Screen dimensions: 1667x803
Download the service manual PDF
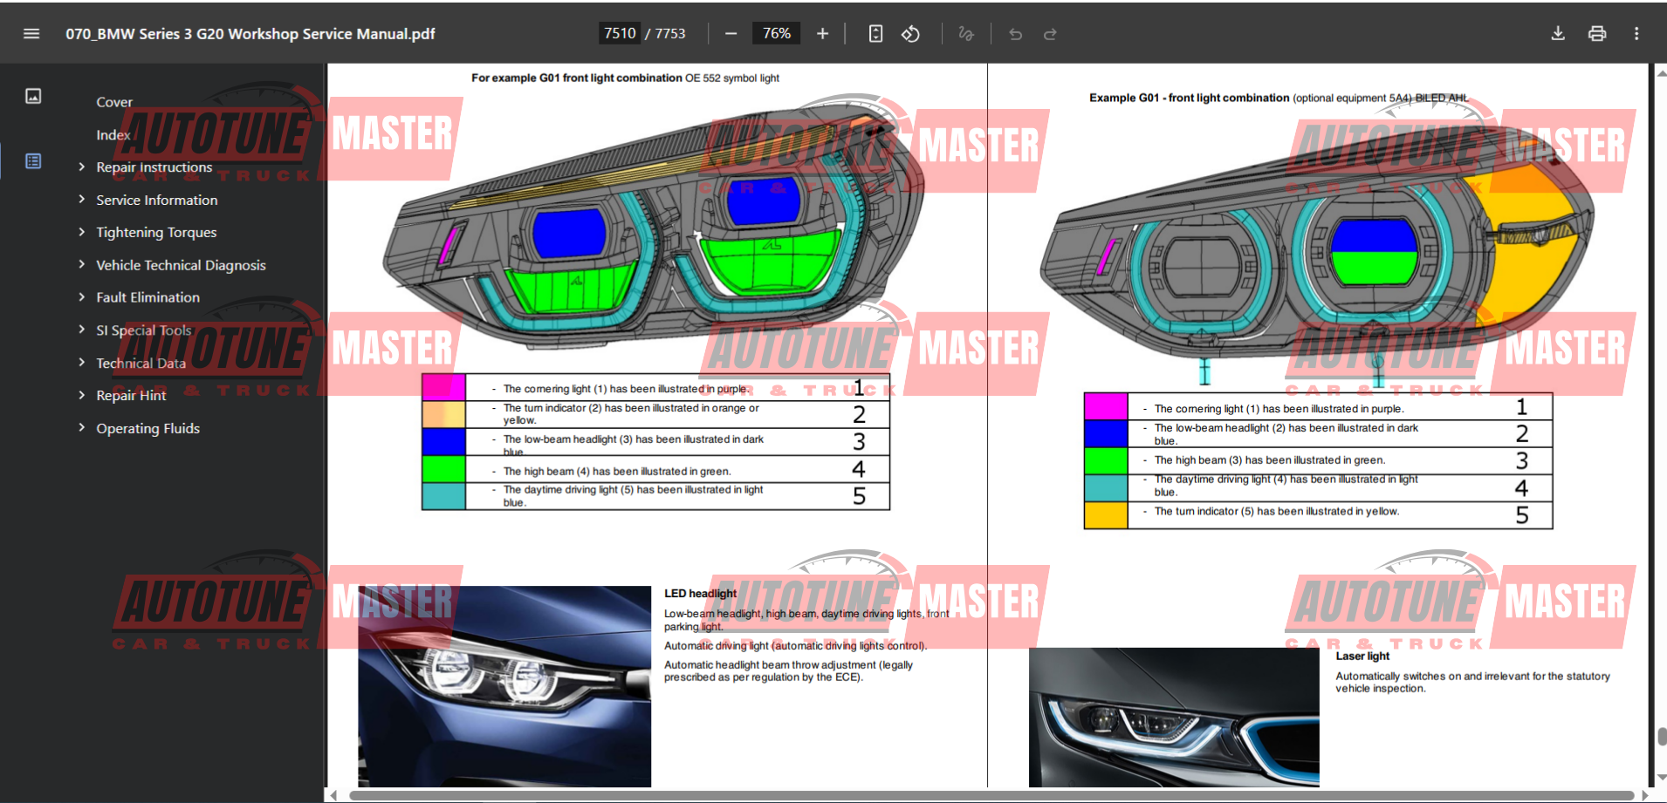(x=1557, y=33)
